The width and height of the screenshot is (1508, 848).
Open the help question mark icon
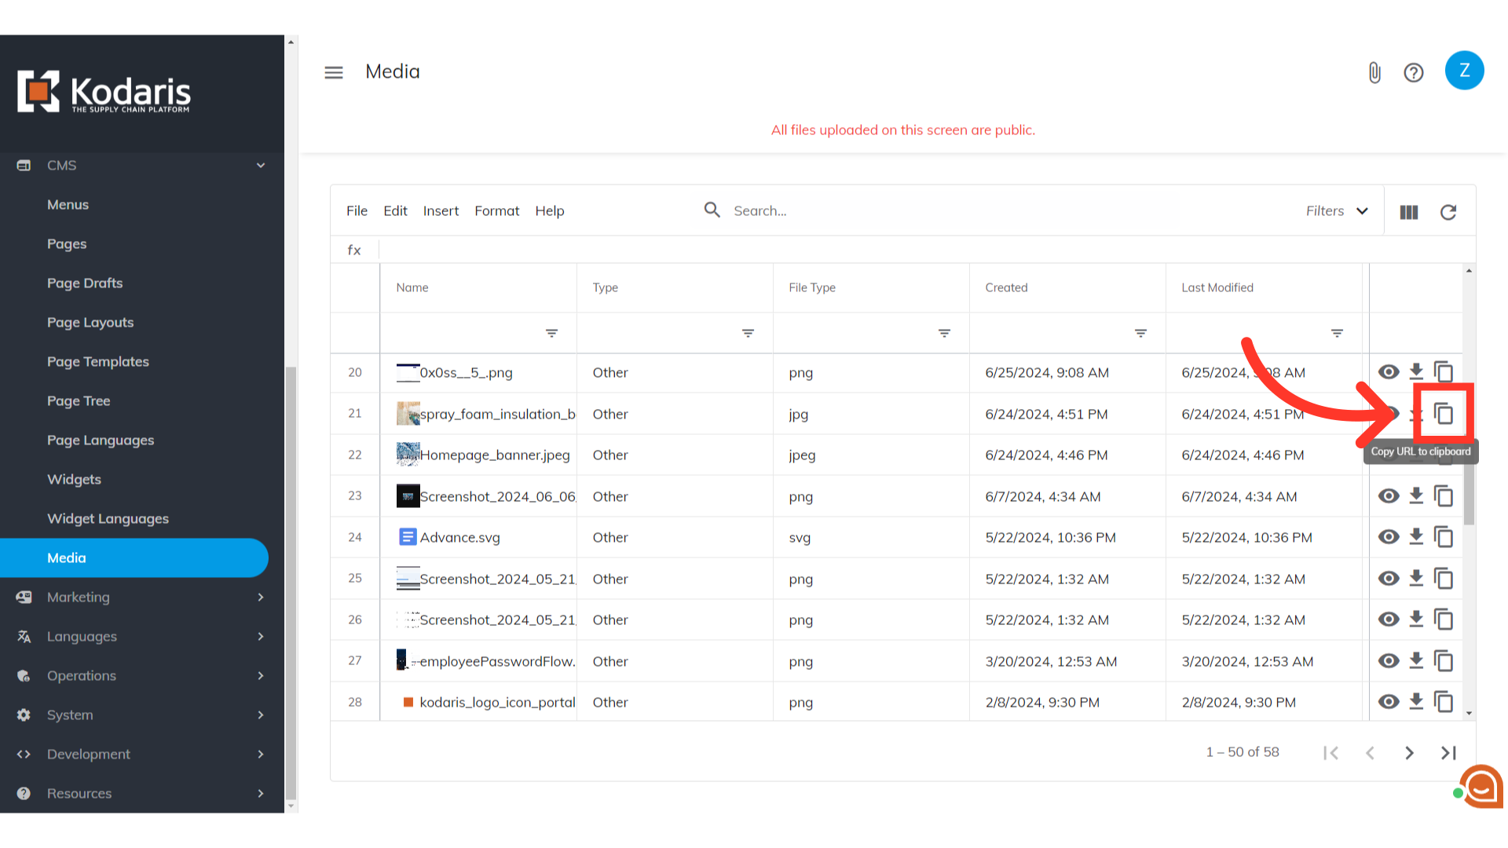coord(1413,72)
